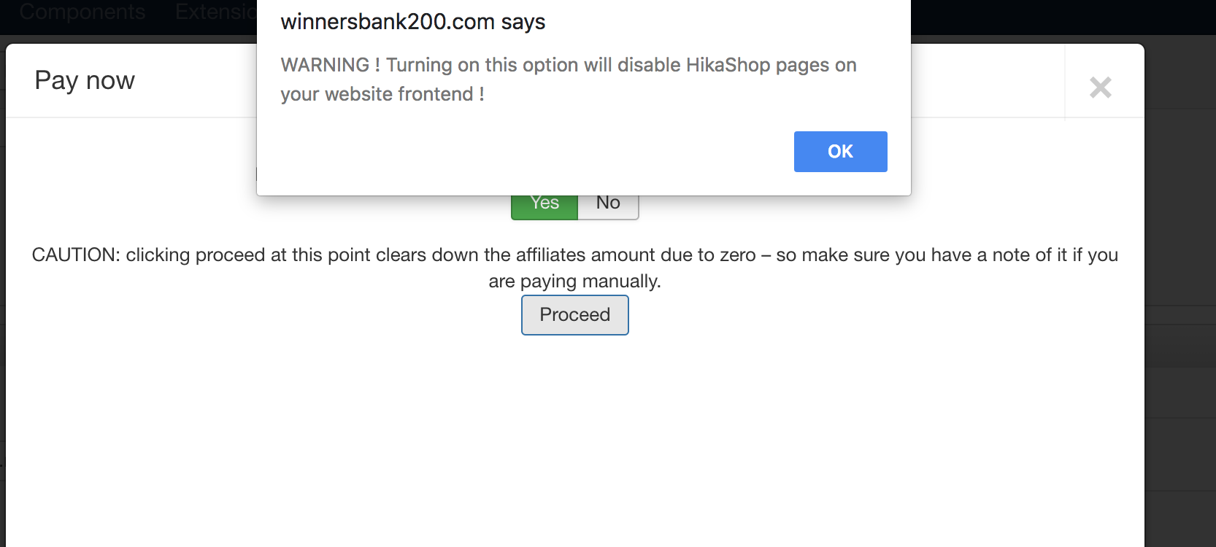
Task: Click OK in the warning alert
Action: (x=840, y=152)
